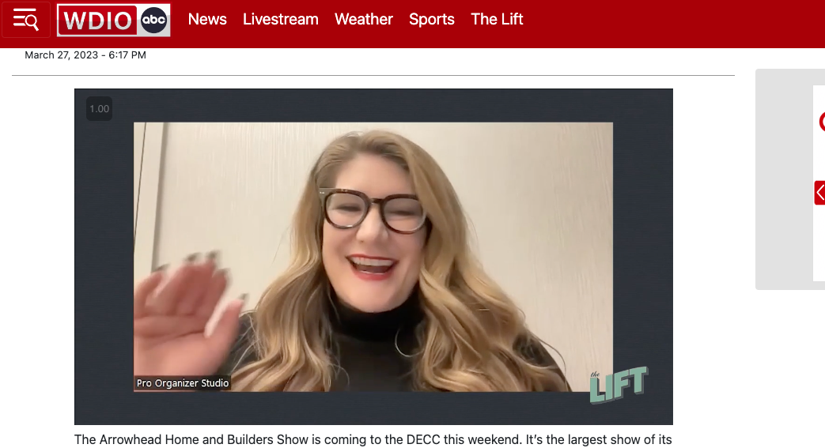
Task: Open the Livestream page
Action: tap(281, 20)
